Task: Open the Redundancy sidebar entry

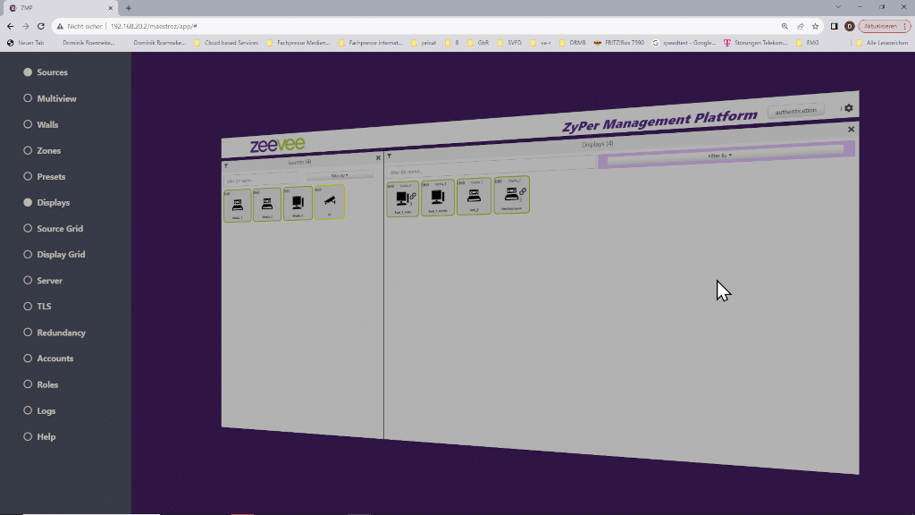Action: coord(54,333)
